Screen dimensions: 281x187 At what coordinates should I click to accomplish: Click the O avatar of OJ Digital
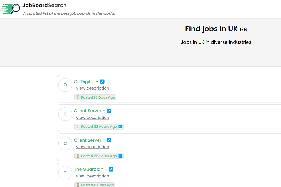(x=65, y=85)
